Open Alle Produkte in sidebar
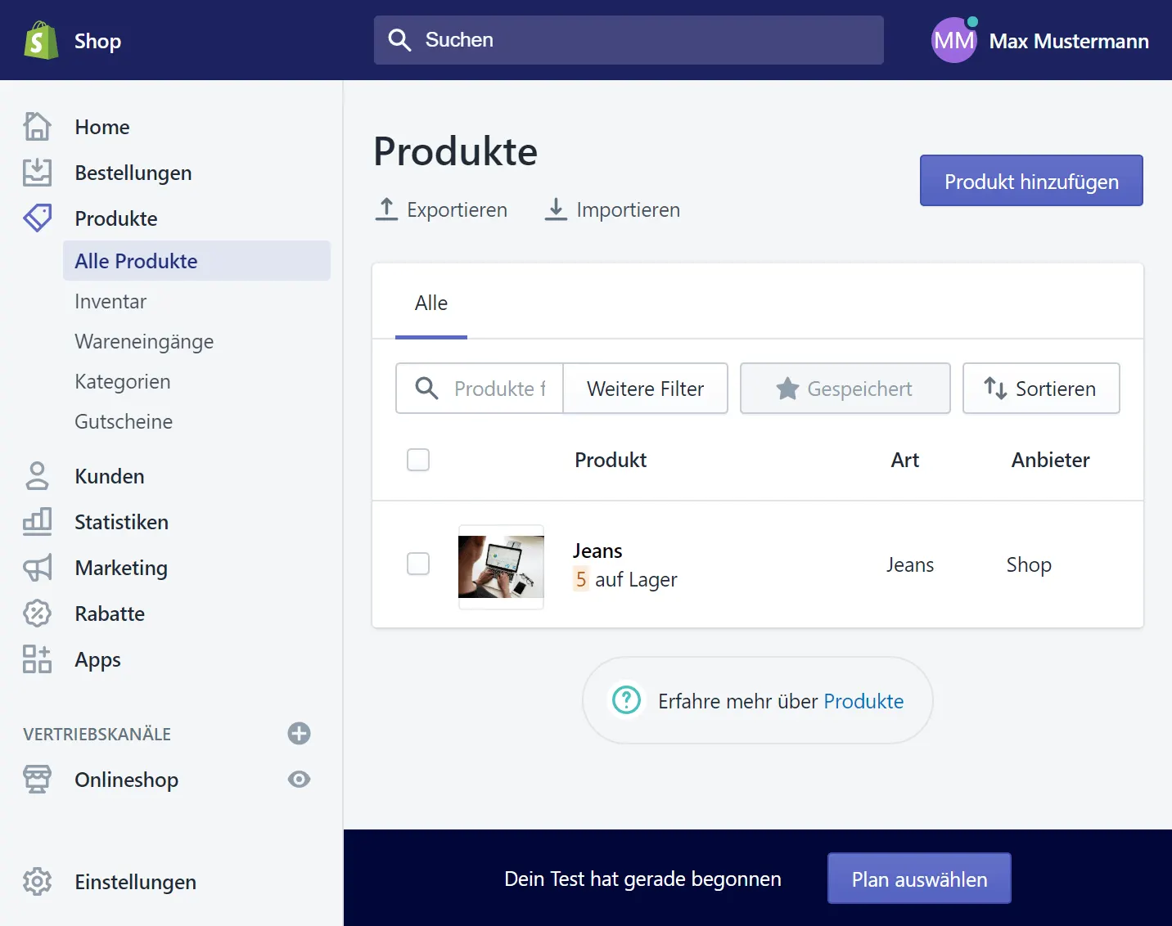 (196, 261)
